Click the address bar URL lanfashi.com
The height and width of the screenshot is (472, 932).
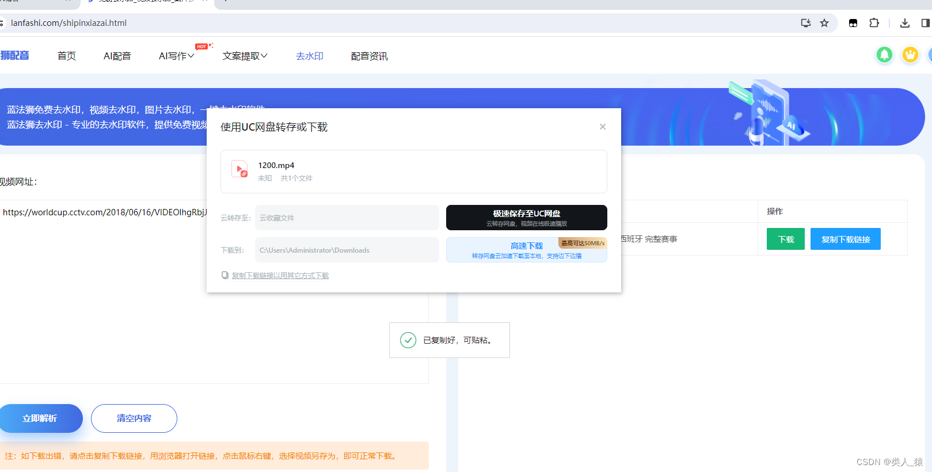click(x=69, y=23)
